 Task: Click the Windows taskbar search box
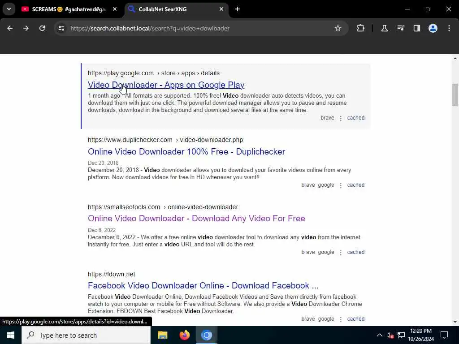[x=86, y=335]
